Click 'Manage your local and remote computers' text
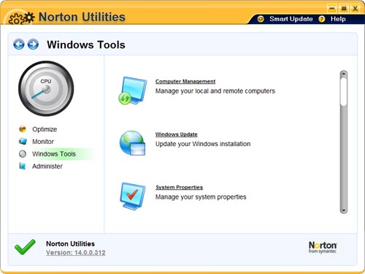This screenshot has height=274, width=365. (215, 91)
